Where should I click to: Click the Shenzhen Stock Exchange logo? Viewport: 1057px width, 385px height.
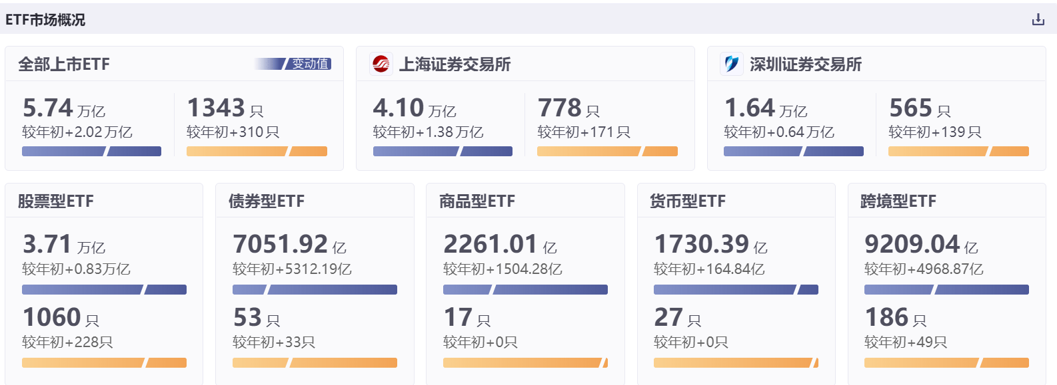coord(732,64)
